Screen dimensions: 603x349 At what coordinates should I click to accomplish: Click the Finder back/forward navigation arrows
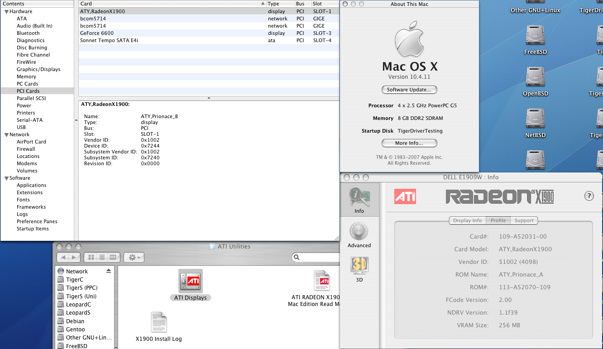(69, 257)
